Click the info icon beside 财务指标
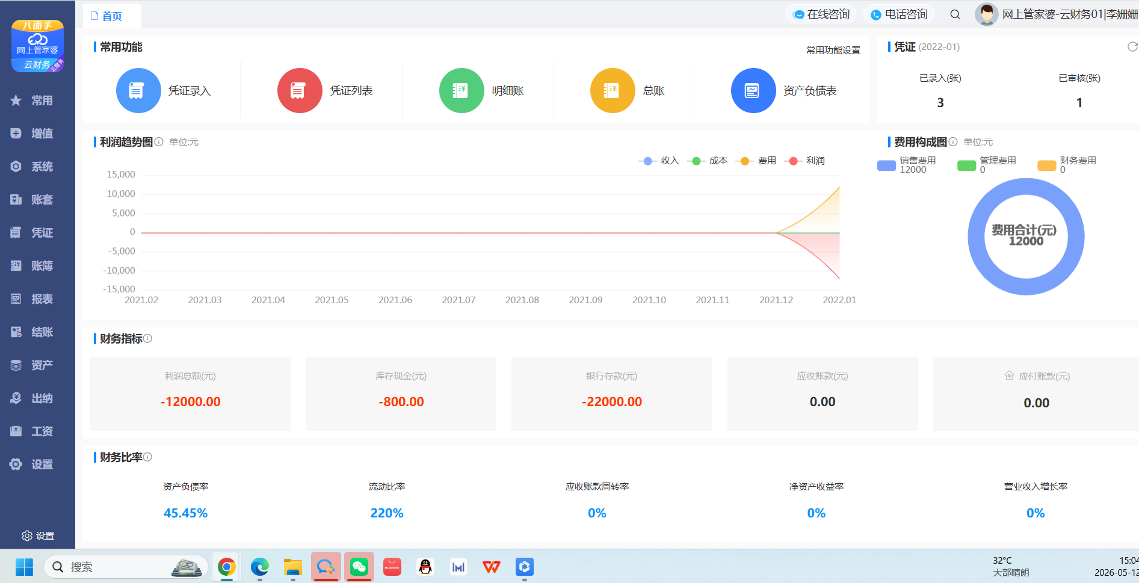The width and height of the screenshot is (1139, 583). [148, 339]
